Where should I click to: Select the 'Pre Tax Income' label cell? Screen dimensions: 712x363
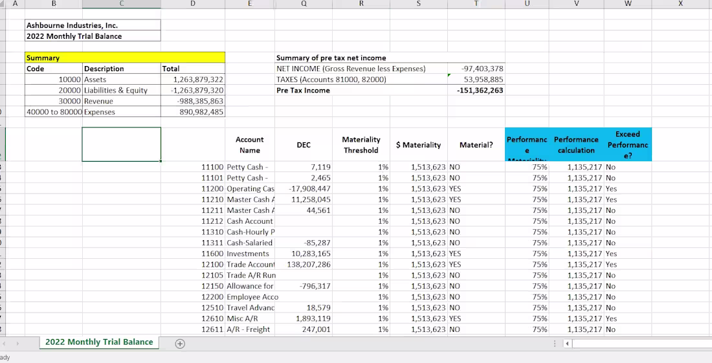(361, 91)
